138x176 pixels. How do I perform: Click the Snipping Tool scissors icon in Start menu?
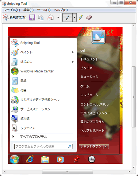click(x=15, y=43)
